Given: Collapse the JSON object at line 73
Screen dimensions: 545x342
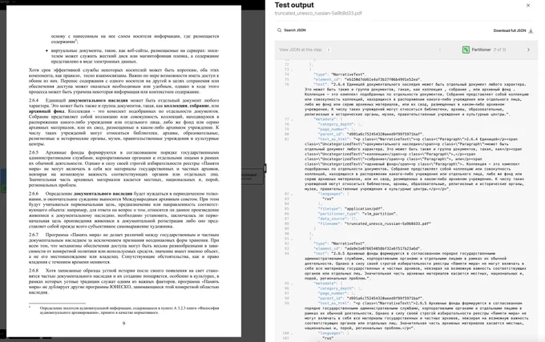Looking at the screenshot, I should coord(292,70).
